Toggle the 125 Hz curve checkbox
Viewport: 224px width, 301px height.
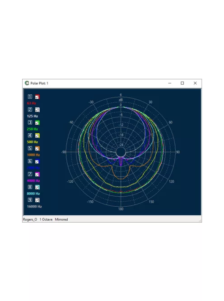click(x=37, y=110)
